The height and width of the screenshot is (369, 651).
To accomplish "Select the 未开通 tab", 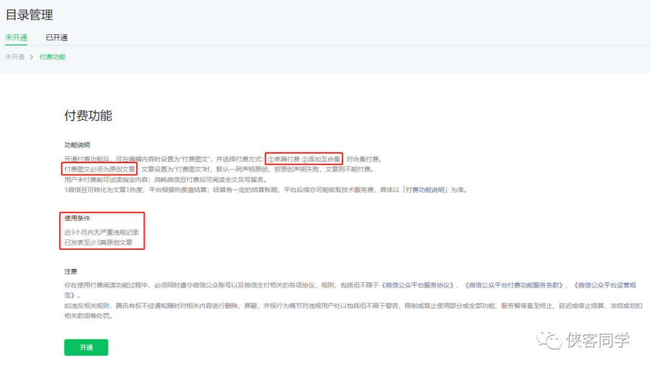I will click(x=16, y=37).
